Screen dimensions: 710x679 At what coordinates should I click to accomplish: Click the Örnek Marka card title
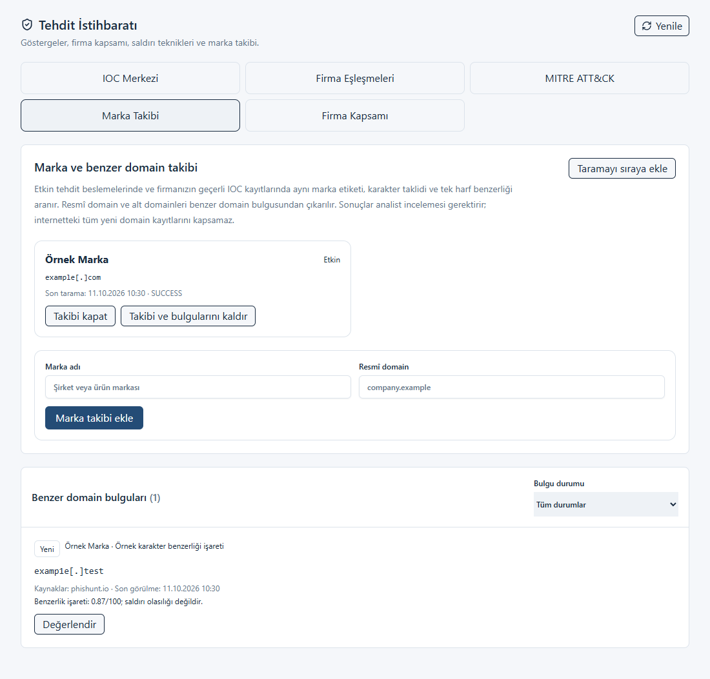[x=77, y=260]
